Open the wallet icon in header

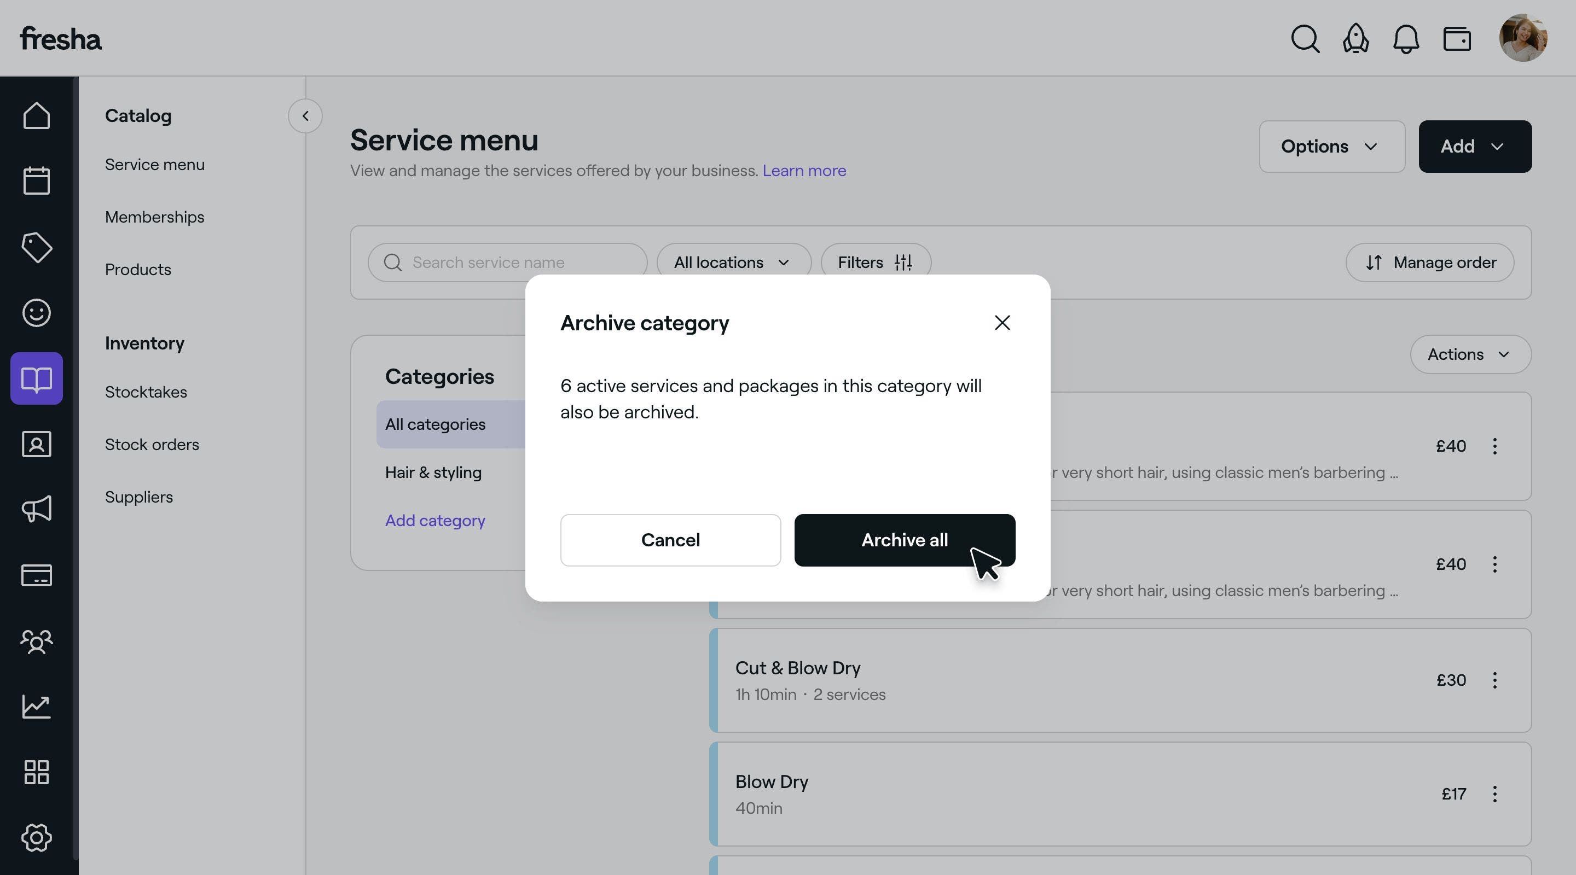pyautogui.click(x=1457, y=39)
